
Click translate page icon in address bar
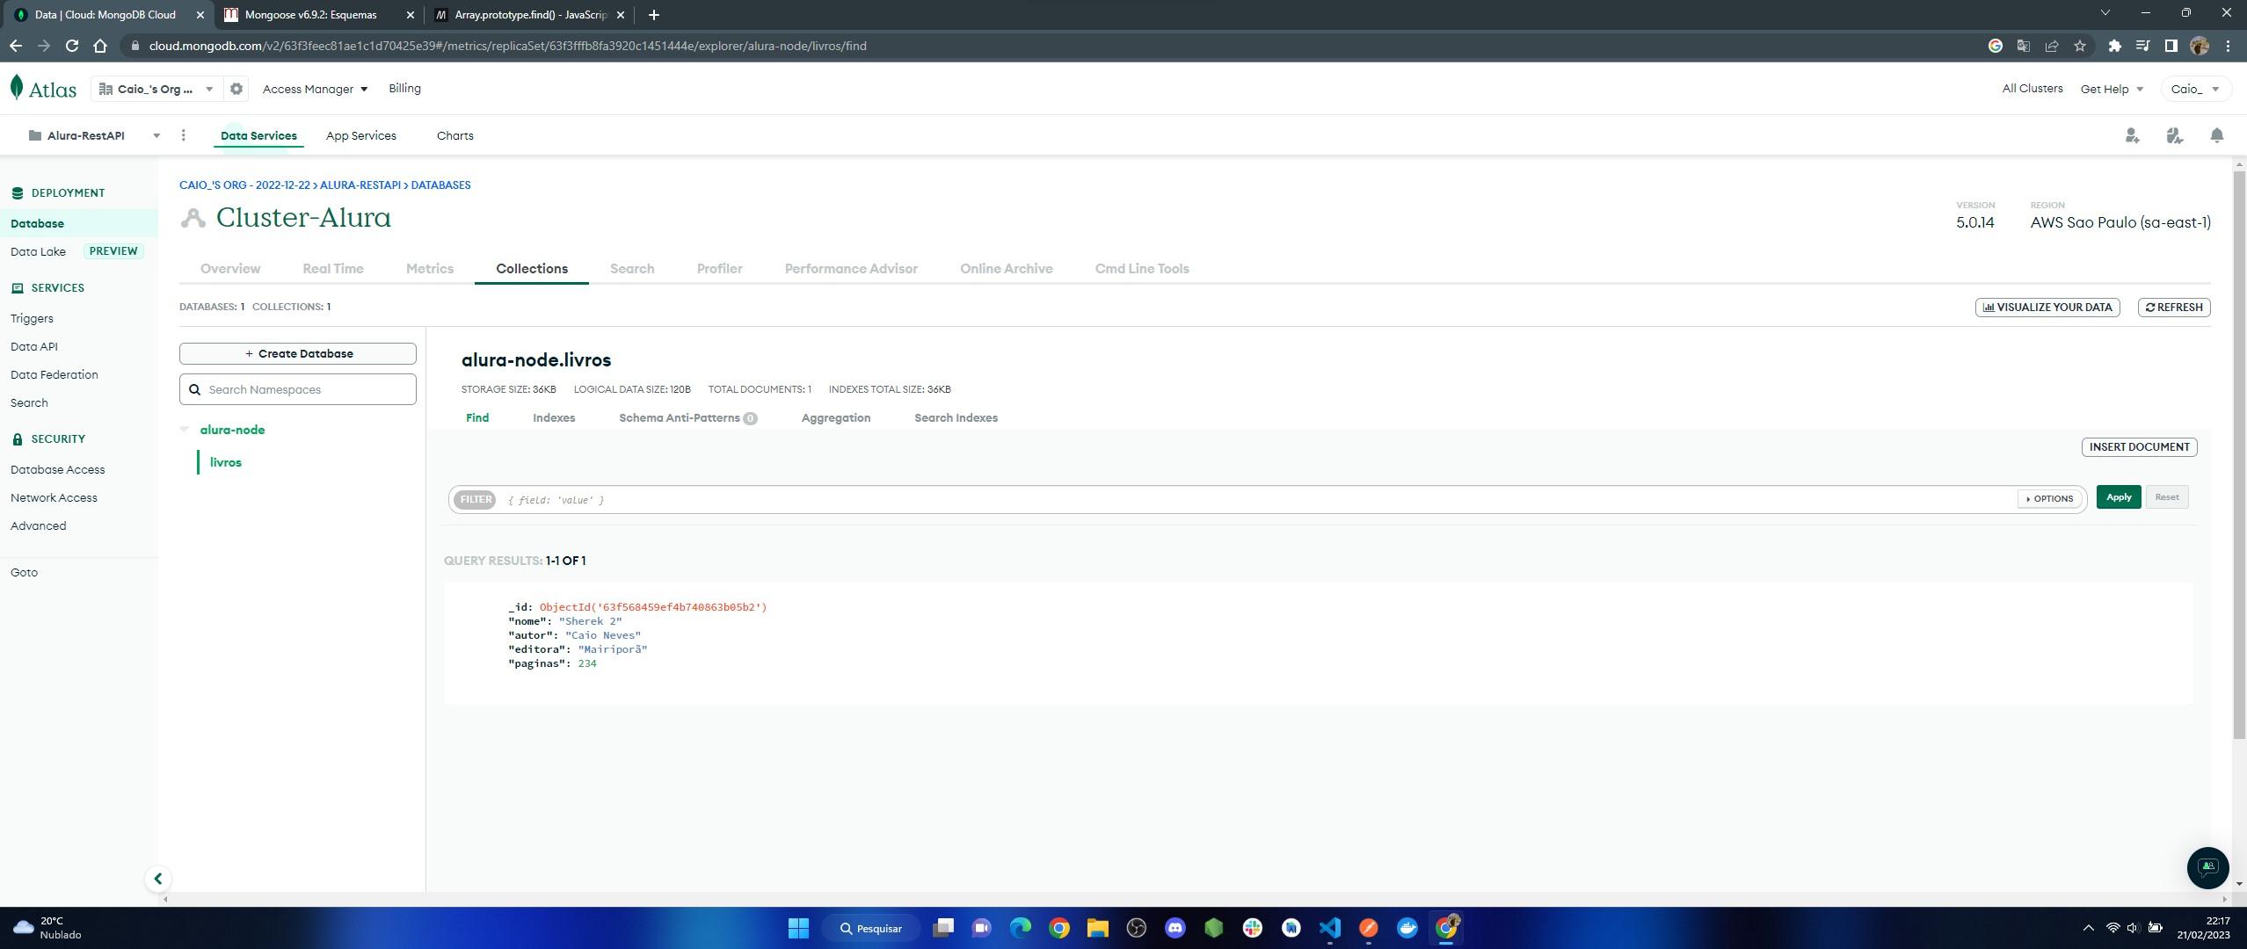2023,46
